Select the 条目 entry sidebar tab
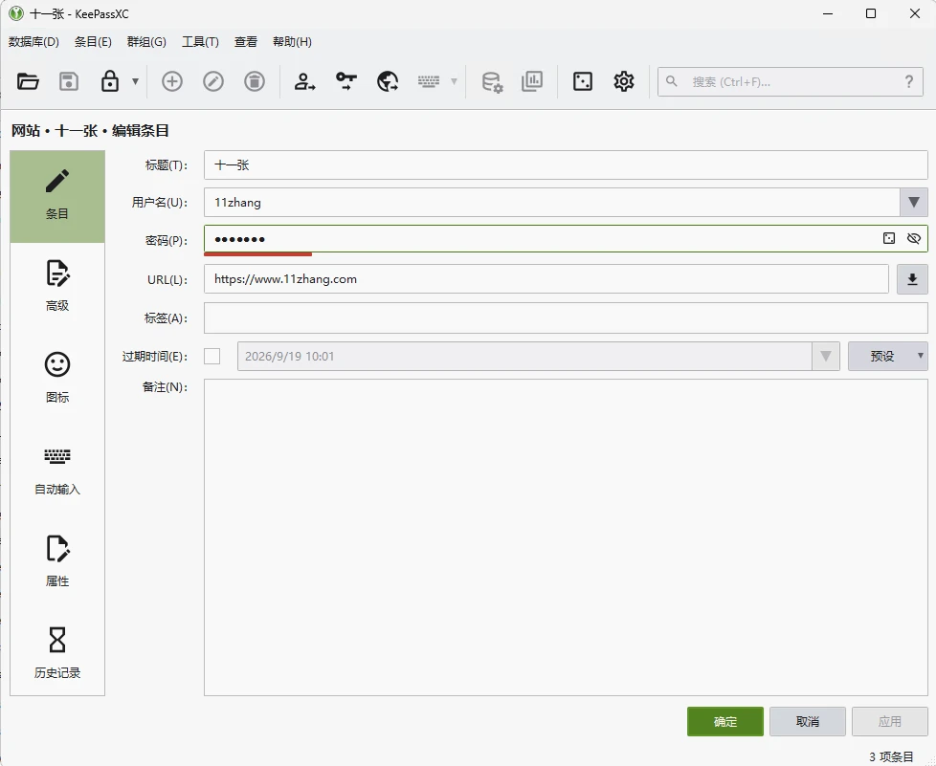Screen dimensions: 936x766 [x=57, y=196]
